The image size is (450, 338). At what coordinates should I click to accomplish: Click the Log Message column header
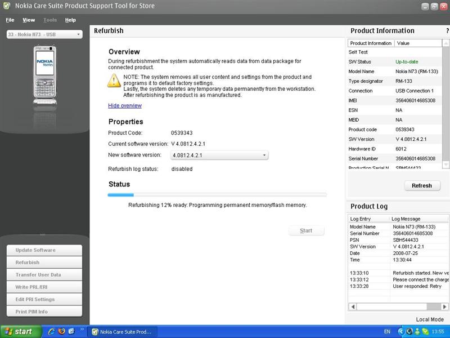pos(419,219)
